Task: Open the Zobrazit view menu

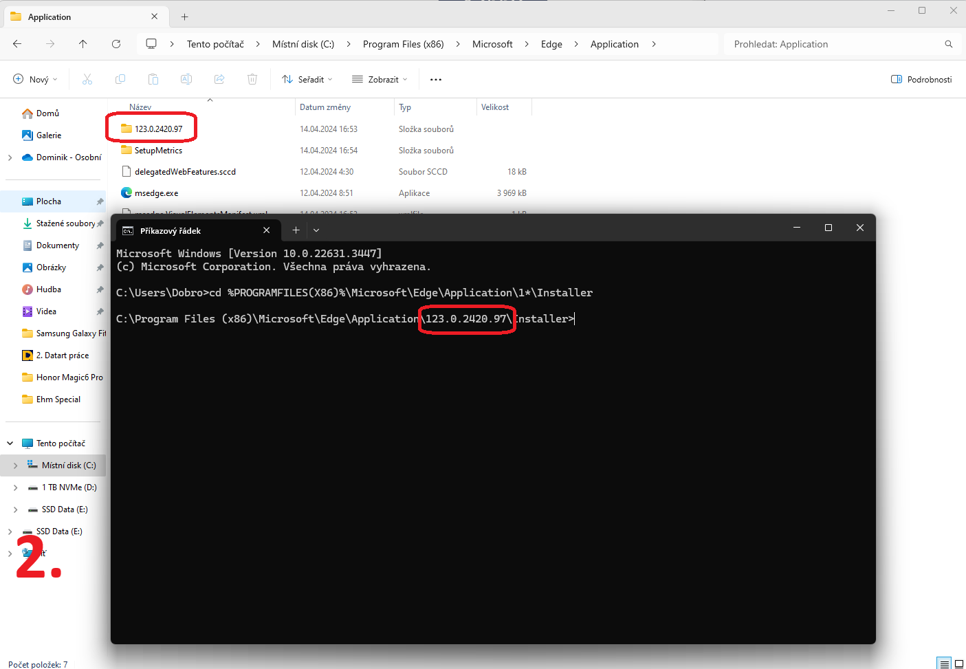Action: click(x=380, y=80)
